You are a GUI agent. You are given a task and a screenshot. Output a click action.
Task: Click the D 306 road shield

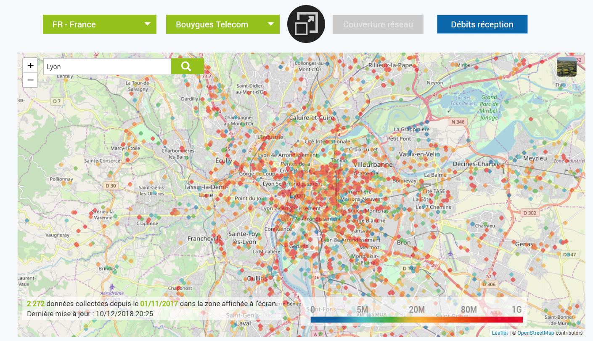pos(489,284)
